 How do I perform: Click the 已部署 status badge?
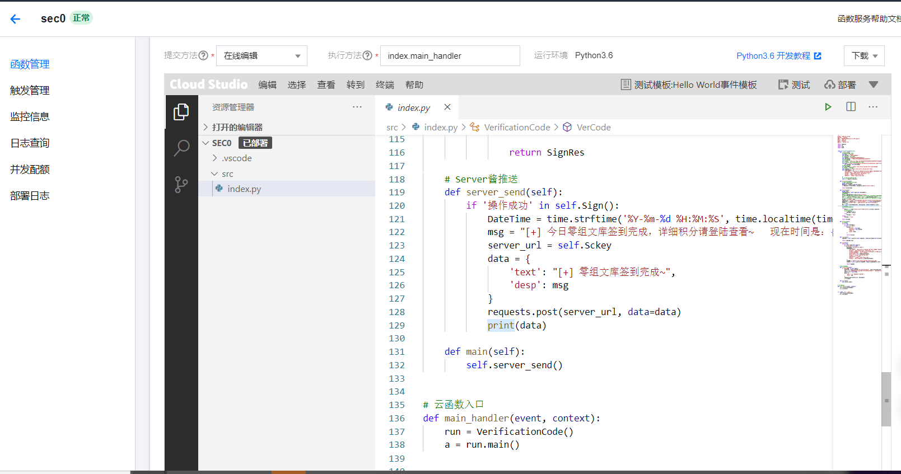[x=255, y=143]
